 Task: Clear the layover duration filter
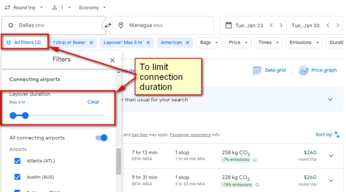(93, 102)
